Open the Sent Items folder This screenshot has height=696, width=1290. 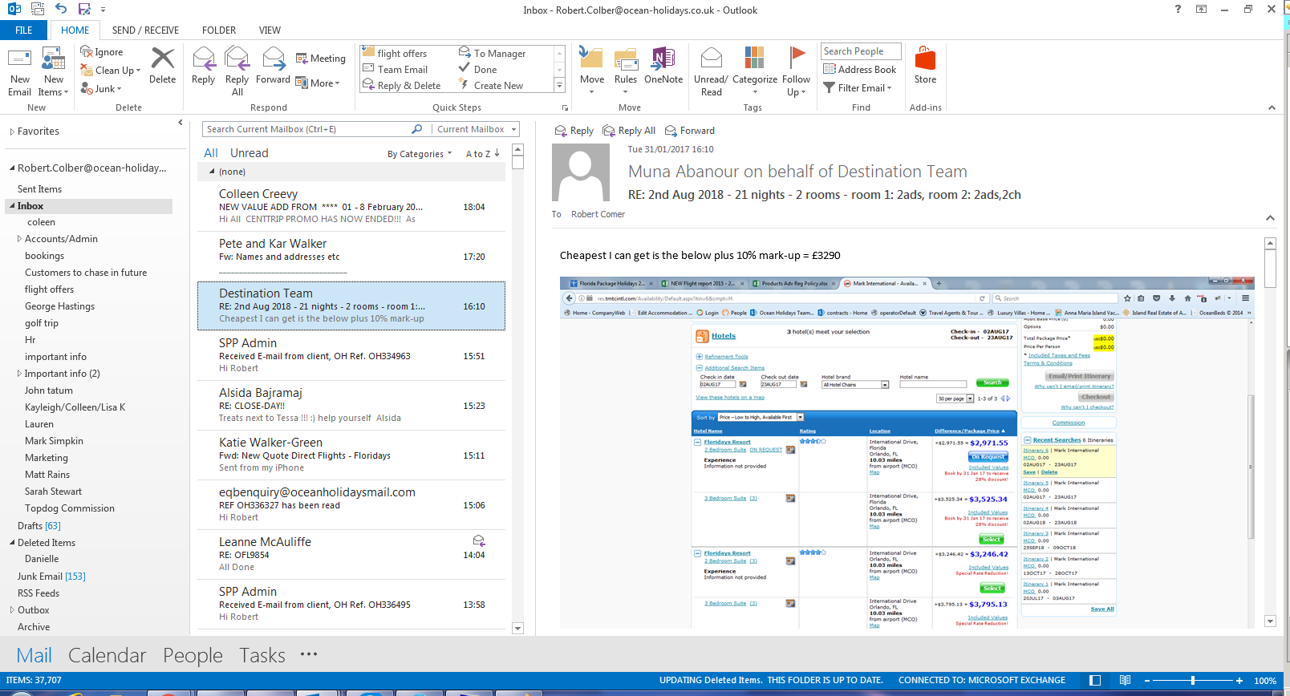pos(39,189)
